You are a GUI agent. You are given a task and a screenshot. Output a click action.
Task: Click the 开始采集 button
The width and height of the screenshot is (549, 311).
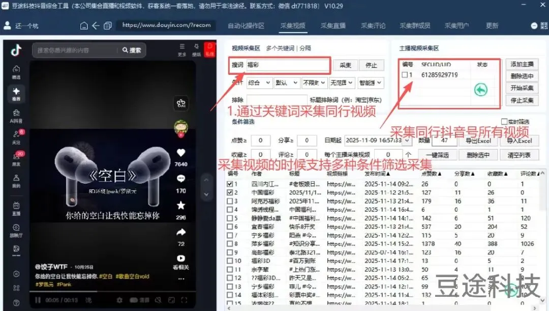522,88
